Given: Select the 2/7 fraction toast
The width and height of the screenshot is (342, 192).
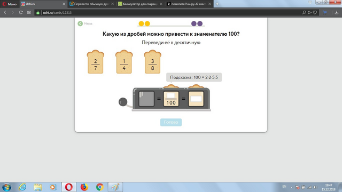Looking at the screenshot, I should pos(96,62).
